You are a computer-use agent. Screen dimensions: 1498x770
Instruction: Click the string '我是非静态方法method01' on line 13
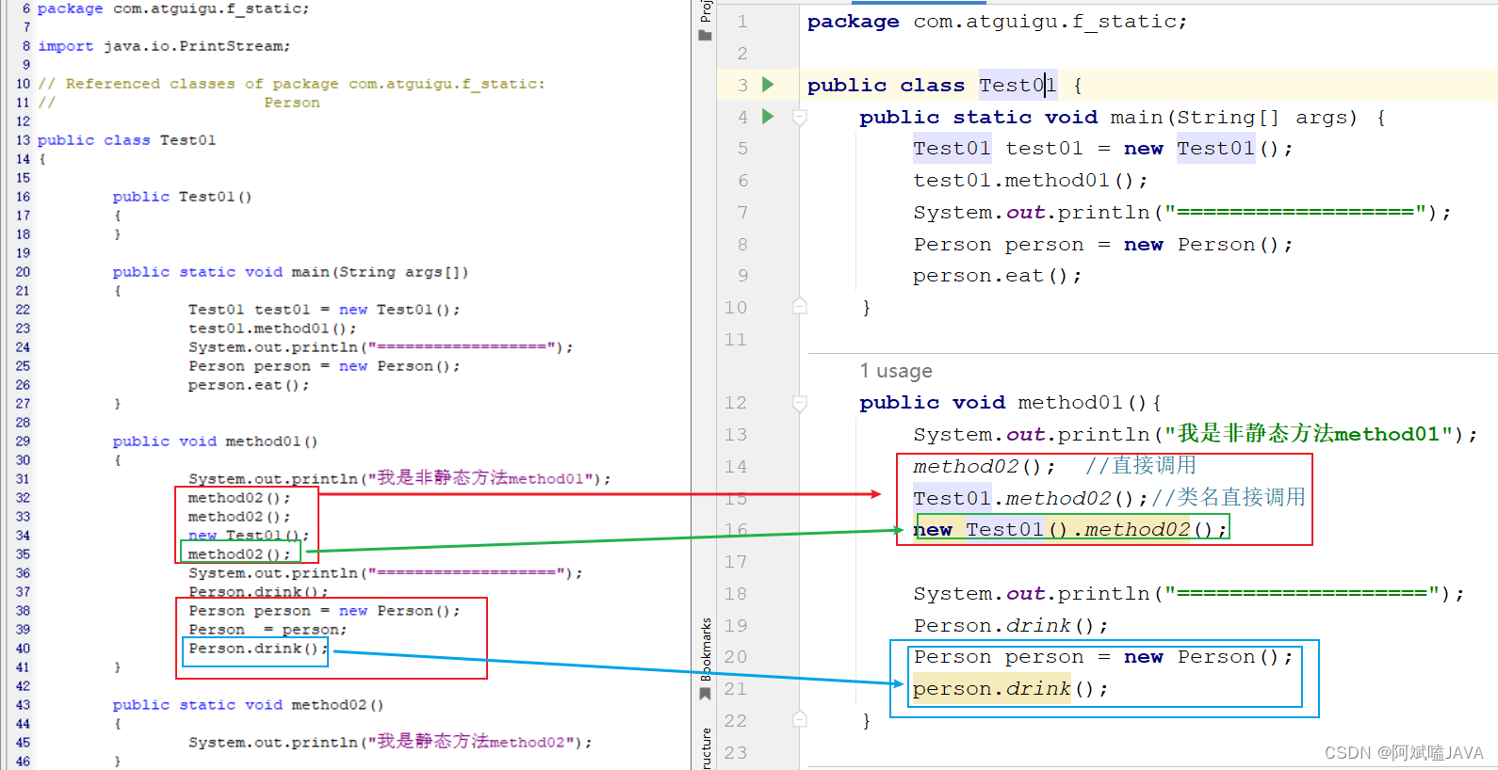pyautogui.click(x=1309, y=434)
